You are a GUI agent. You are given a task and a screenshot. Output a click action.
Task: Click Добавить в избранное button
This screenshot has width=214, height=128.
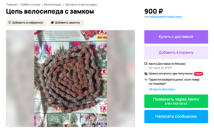(x=26, y=23)
